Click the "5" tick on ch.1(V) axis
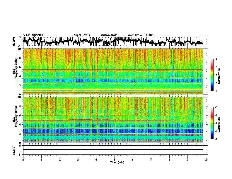 point(20,37)
